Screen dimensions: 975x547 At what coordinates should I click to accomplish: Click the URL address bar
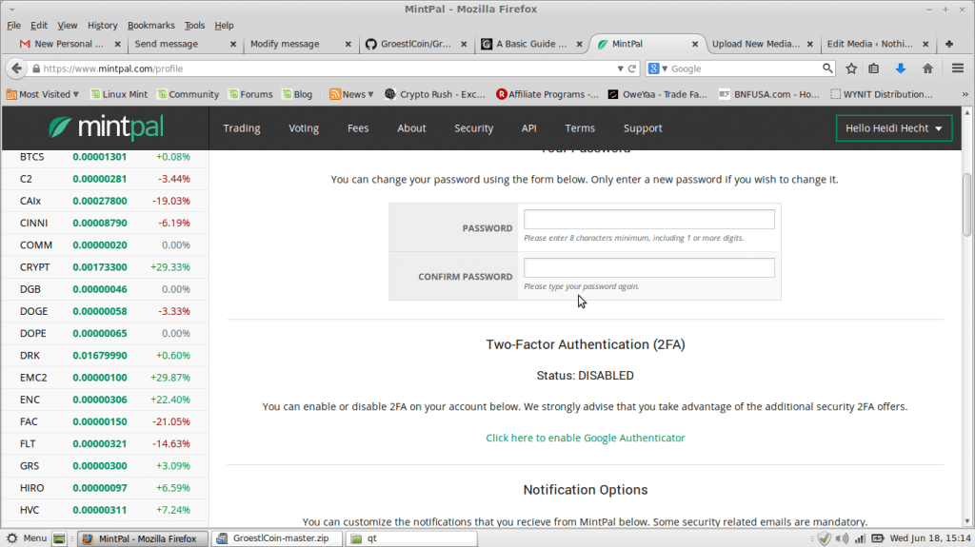[x=324, y=68]
